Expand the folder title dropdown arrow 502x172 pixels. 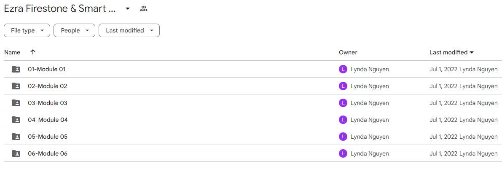[x=127, y=9]
